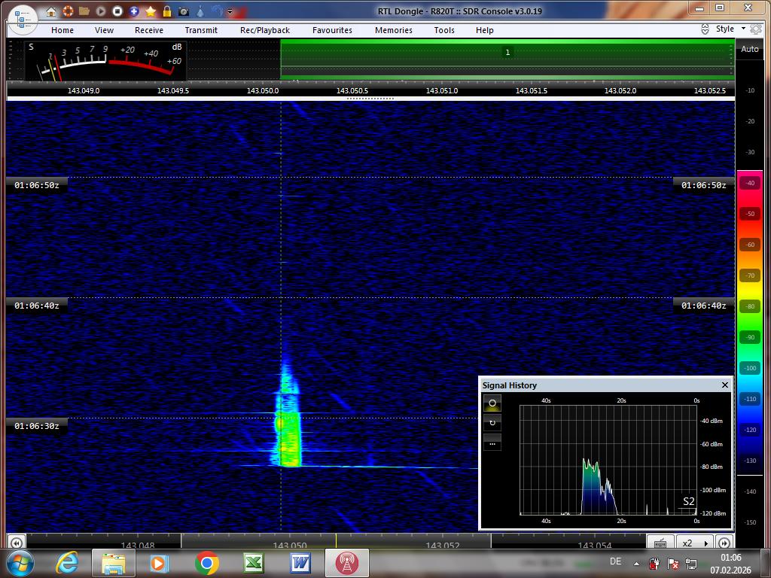Open the Memories ribbon tab
Viewport: 771px width, 578px height.
click(394, 30)
